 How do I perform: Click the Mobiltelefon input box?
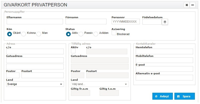tap(164, 60)
